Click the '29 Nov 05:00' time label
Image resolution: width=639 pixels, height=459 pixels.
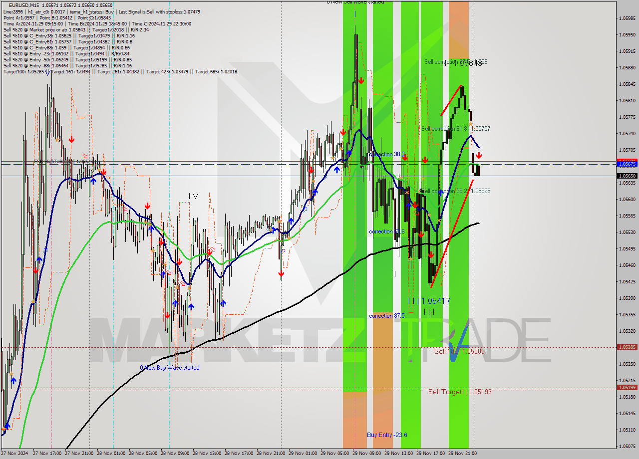[x=334, y=454]
